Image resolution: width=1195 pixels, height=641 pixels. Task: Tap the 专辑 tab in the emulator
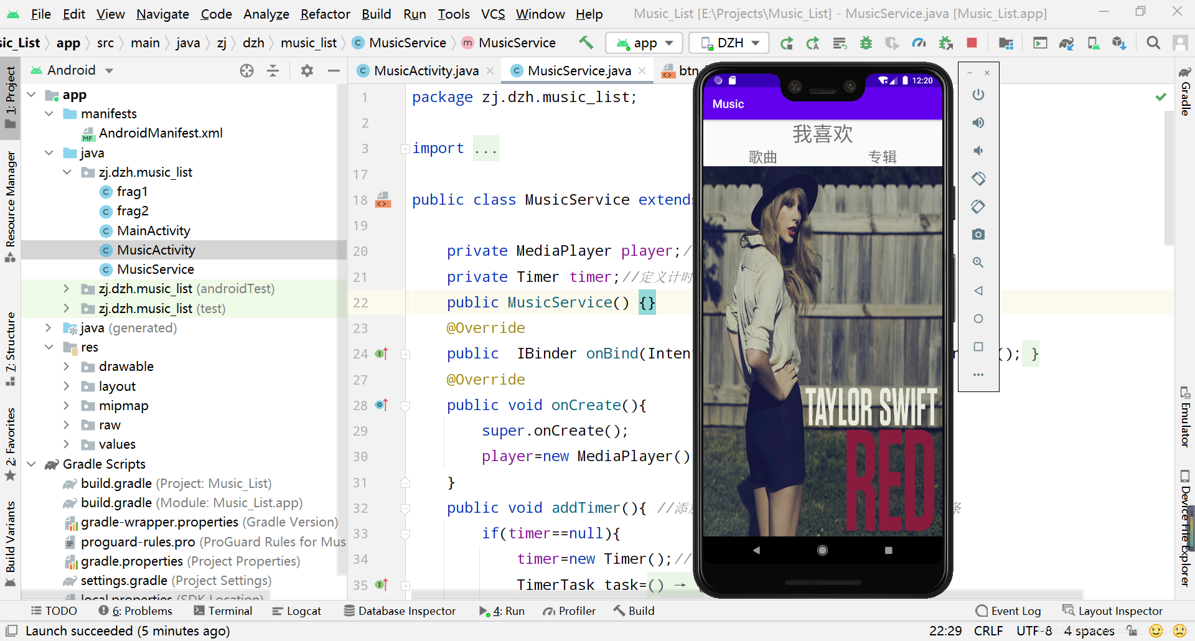tap(882, 157)
